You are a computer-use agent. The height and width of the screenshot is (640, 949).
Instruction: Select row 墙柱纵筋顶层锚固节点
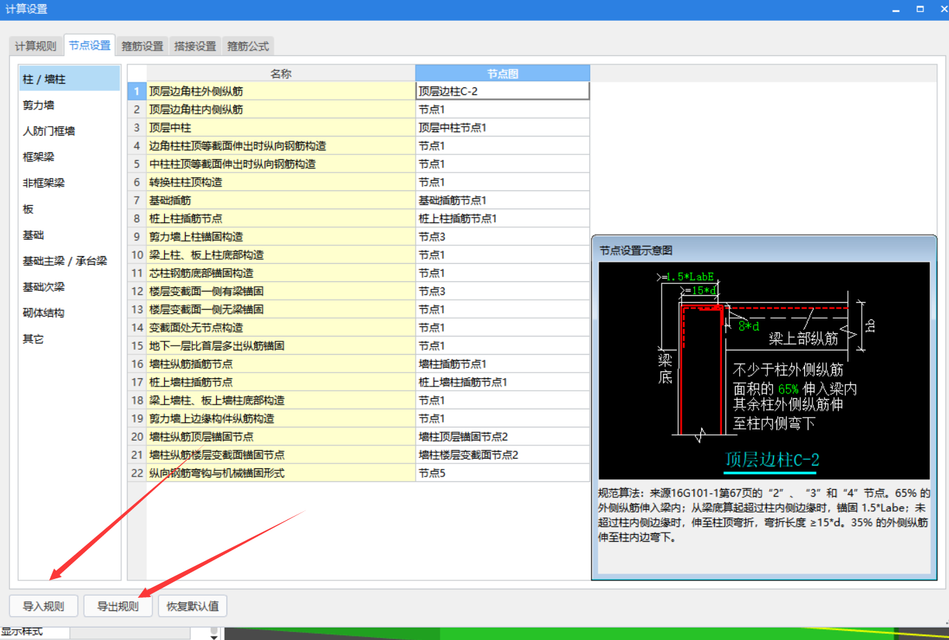tap(281, 436)
